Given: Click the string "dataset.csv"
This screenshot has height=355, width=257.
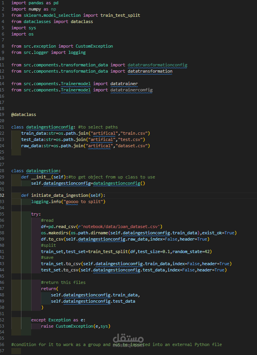Looking at the screenshot, I should [132, 146].
